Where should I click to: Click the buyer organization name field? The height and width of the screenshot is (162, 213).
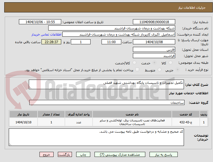coord(112,28)
